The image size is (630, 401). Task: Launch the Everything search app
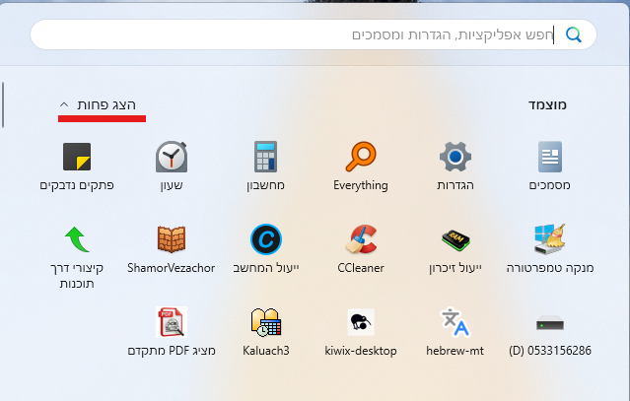pos(361,158)
